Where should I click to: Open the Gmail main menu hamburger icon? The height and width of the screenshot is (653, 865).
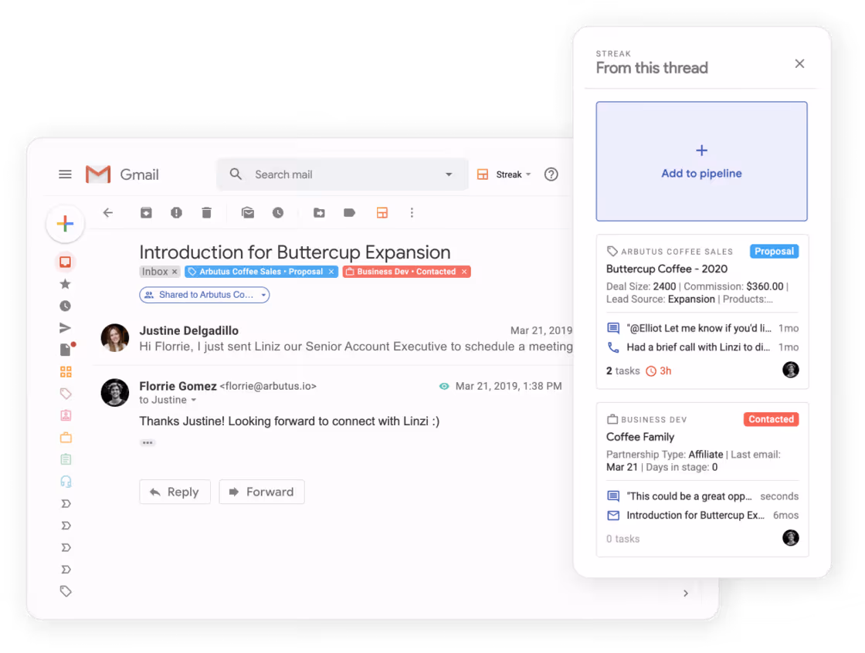coord(65,174)
